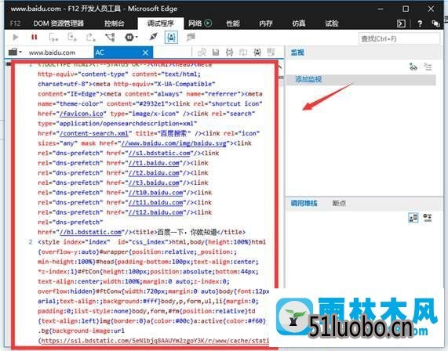Close the AC file tab

[x=145, y=52]
